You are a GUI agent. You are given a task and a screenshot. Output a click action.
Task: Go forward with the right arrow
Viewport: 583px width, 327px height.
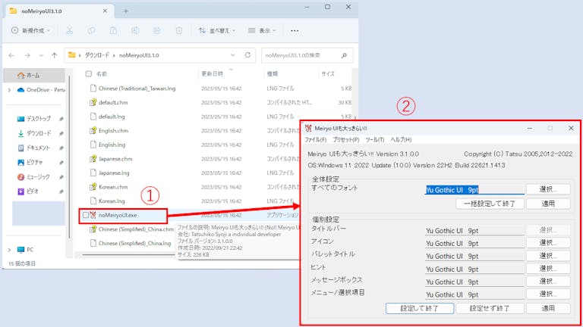pos(27,55)
